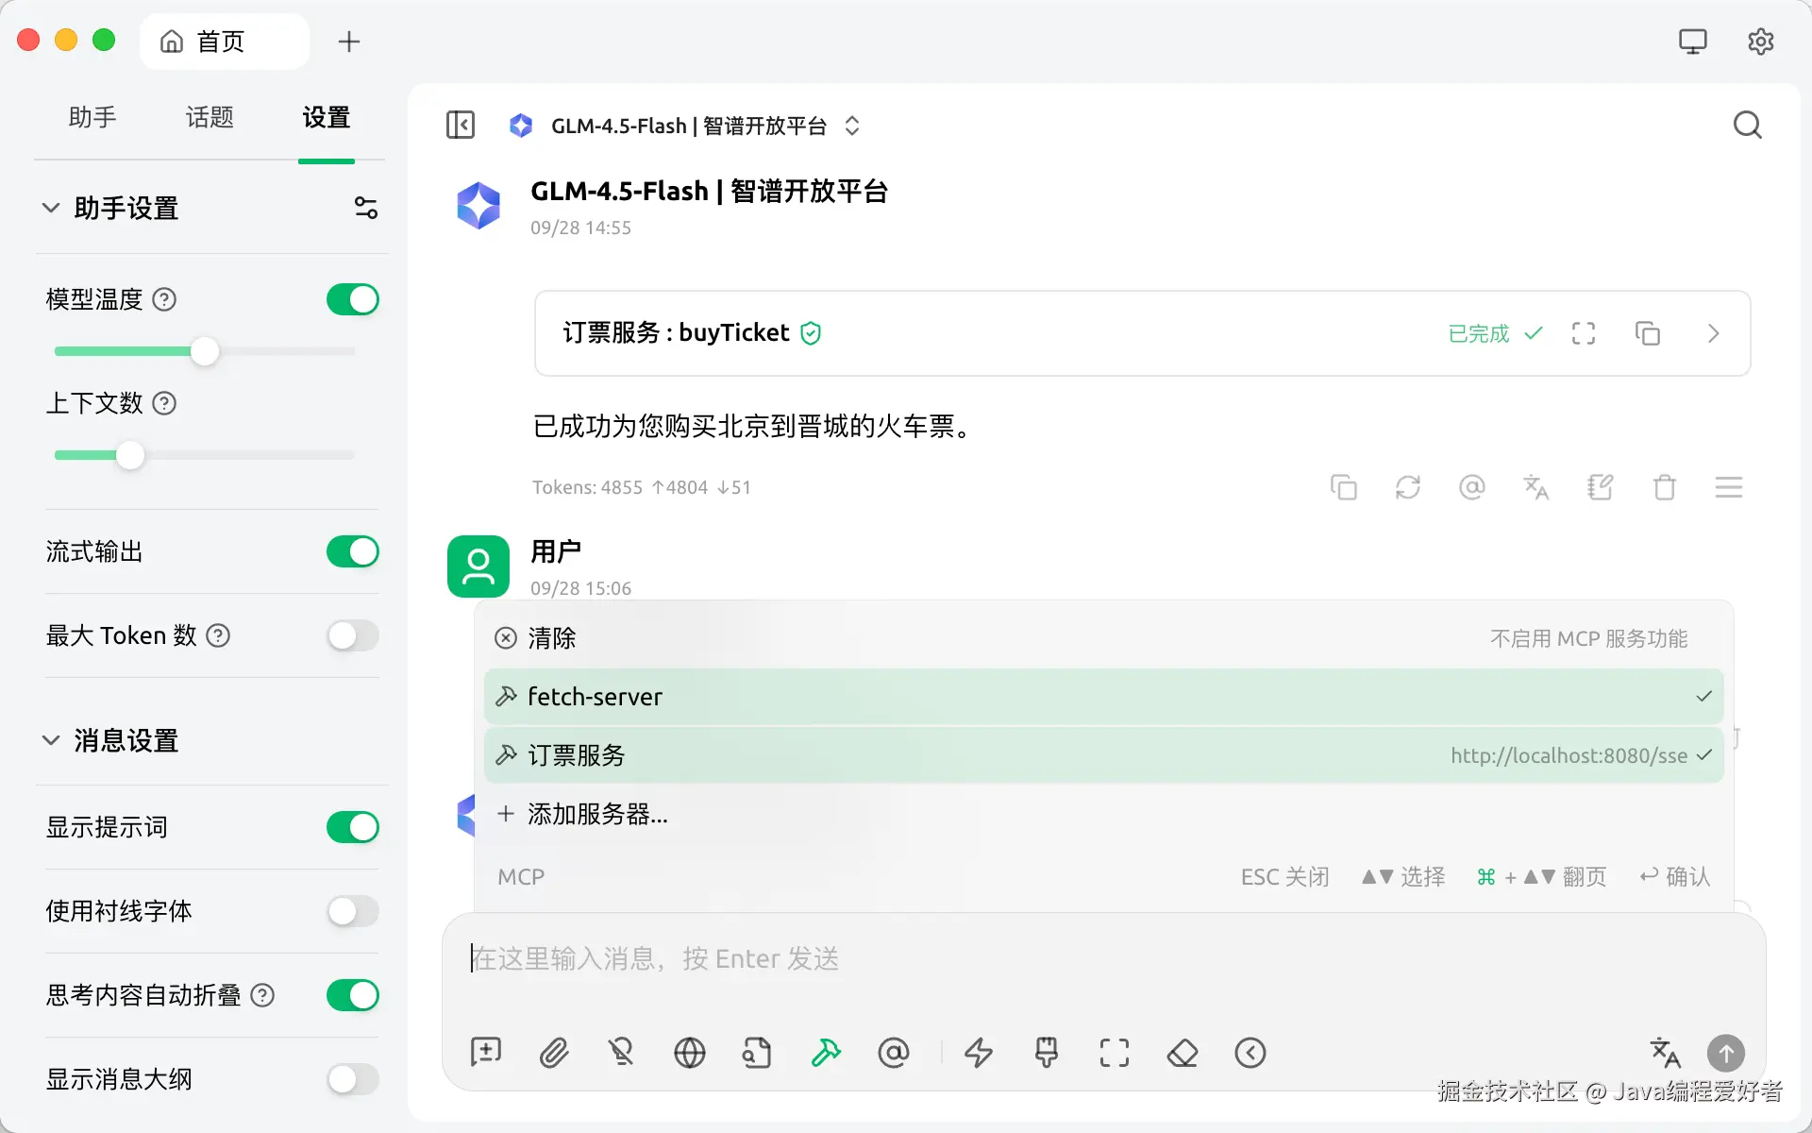
Task: Enable the 最大 Token 数 switch
Action: click(x=352, y=635)
